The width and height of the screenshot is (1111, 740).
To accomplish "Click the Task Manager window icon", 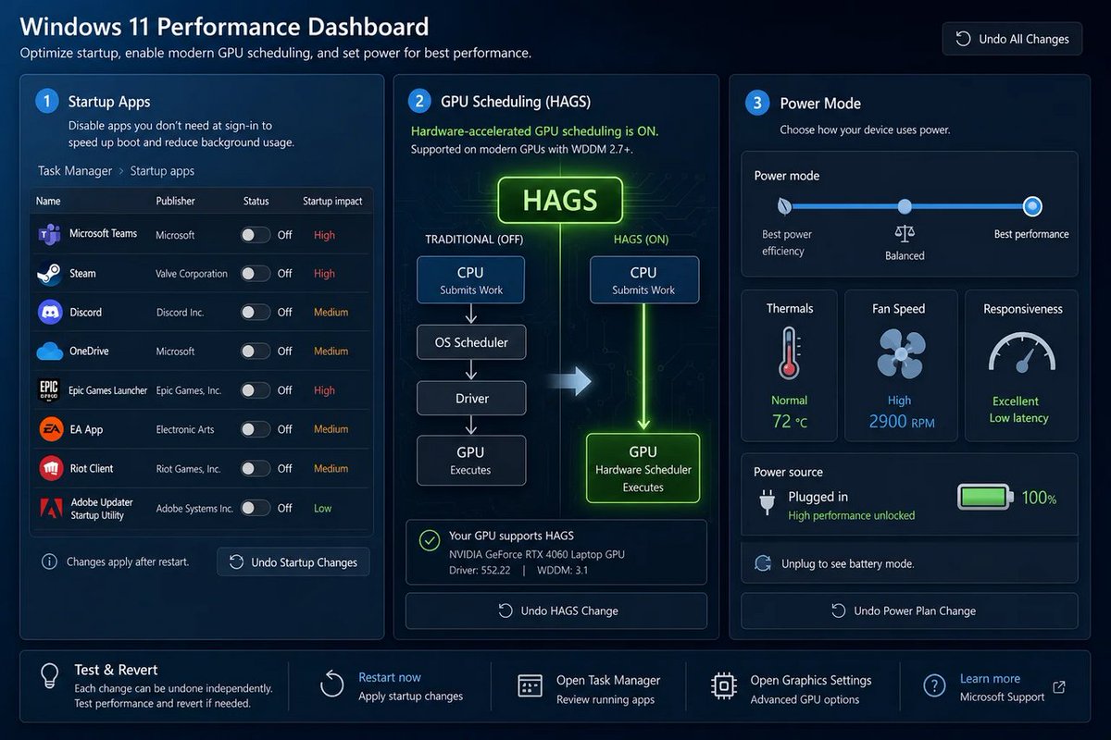I will [530, 685].
